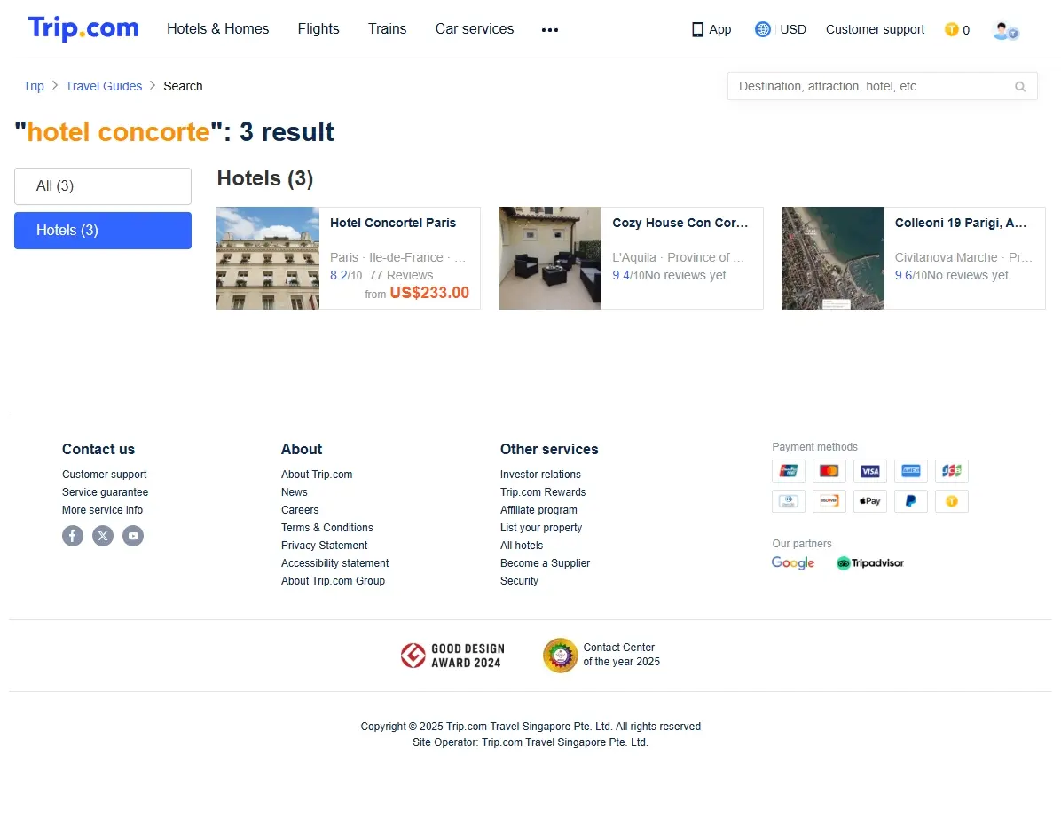Open the About Trip.com link
Image resolution: width=1061 pixels, height=817 pixels.
pos(317,475)
